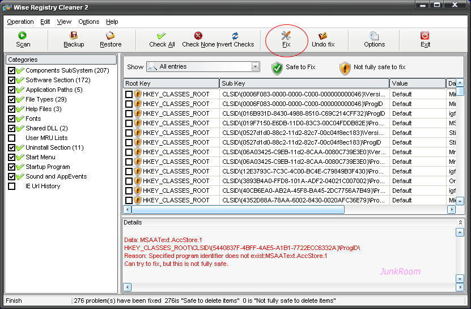Uncheck Application Paths category
Screen dimensions: 471x309
(x=11, y=90)
